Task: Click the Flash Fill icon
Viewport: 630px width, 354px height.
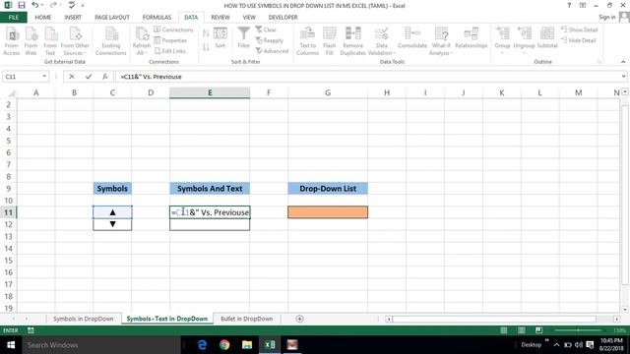Action: tap(330, 41)
